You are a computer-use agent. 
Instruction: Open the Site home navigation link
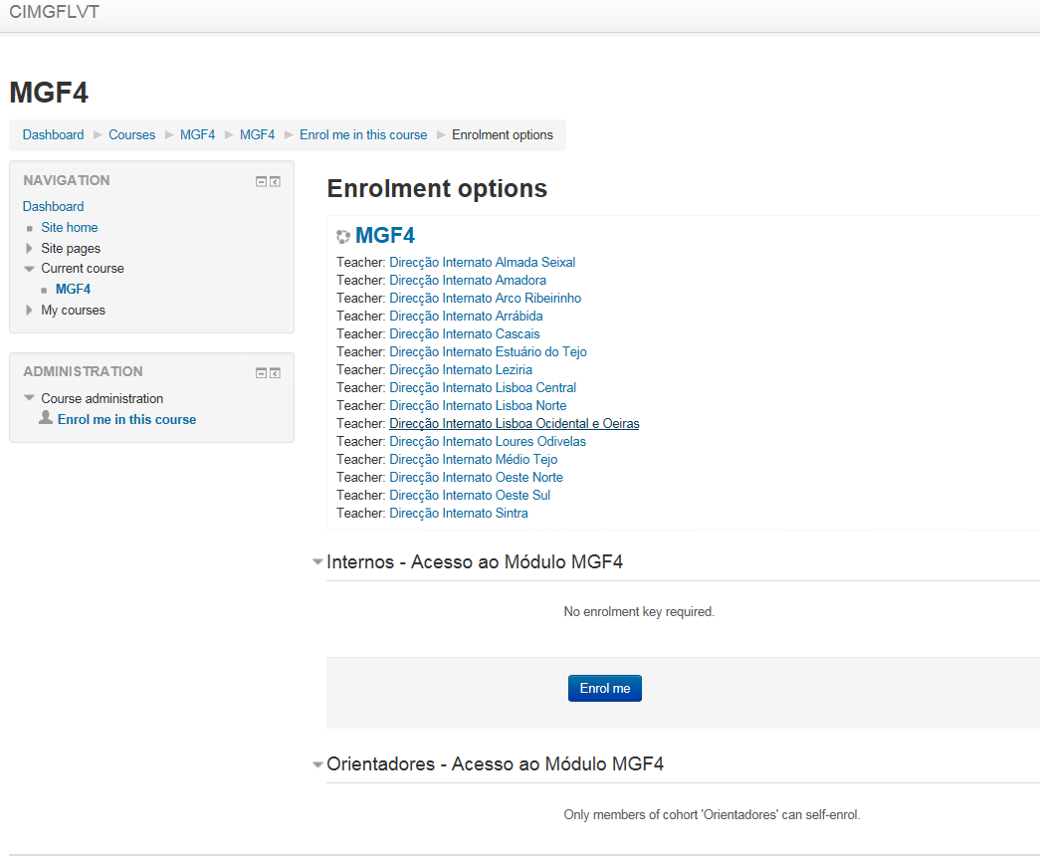coord(69,228)
